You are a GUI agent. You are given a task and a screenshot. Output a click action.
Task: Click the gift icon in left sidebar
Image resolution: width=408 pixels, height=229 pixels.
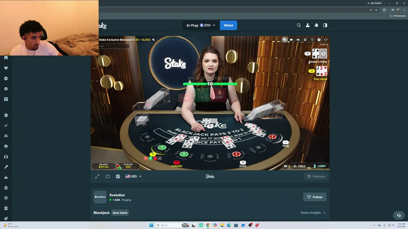coord(6,208)
